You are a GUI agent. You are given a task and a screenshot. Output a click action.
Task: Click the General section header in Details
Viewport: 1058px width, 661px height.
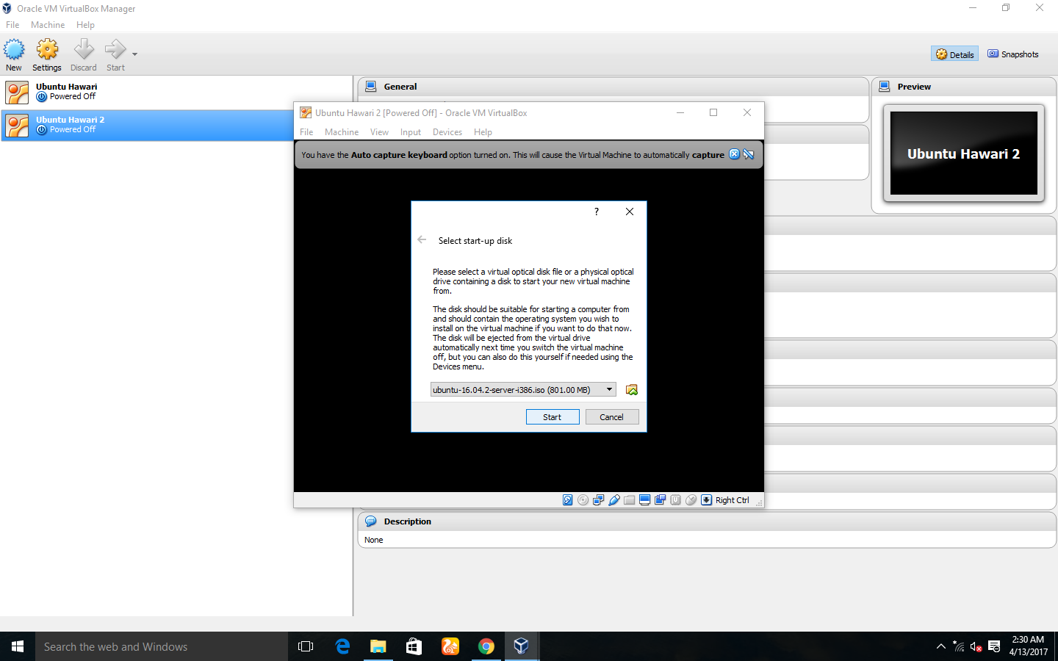point(613,87)
